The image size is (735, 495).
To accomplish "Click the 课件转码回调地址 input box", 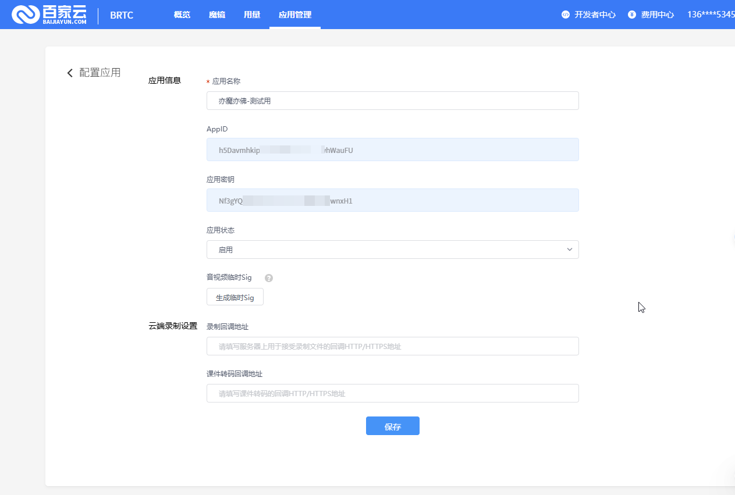I will 392,393.
